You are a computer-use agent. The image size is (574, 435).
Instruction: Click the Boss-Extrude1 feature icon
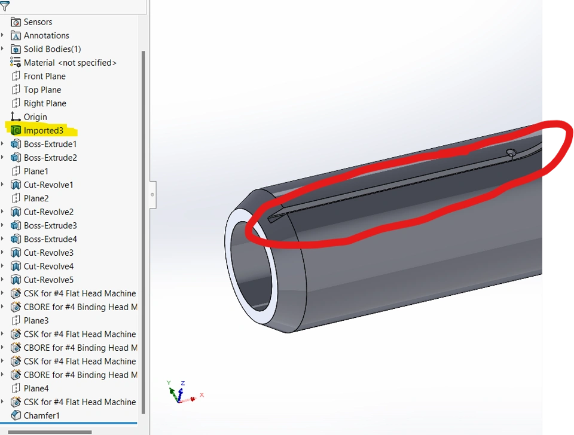click(16, 144)
